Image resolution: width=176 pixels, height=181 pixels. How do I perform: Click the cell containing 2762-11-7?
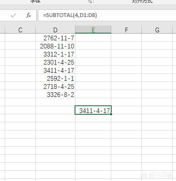pyautogui.click(x=55, y=38)
